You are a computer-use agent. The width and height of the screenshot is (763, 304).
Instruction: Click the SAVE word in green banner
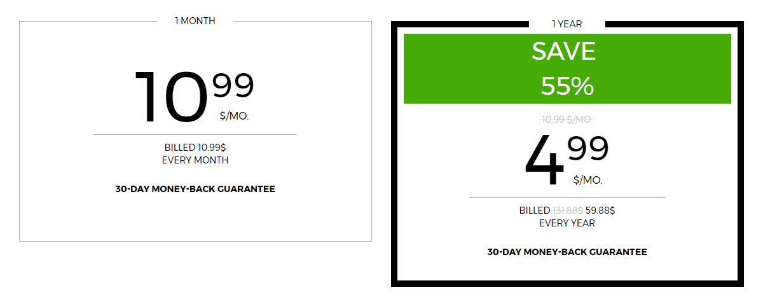click(x=564, y=52)
